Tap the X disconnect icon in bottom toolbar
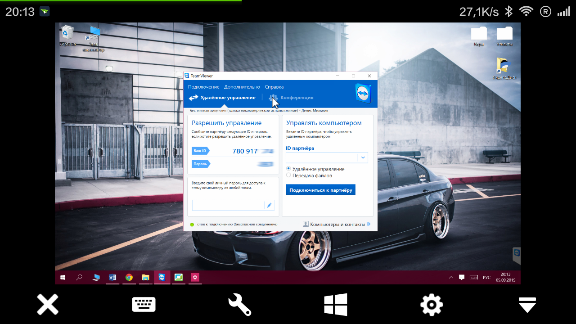Viewport: 576px width, 324px height. [x=47, y=305]
